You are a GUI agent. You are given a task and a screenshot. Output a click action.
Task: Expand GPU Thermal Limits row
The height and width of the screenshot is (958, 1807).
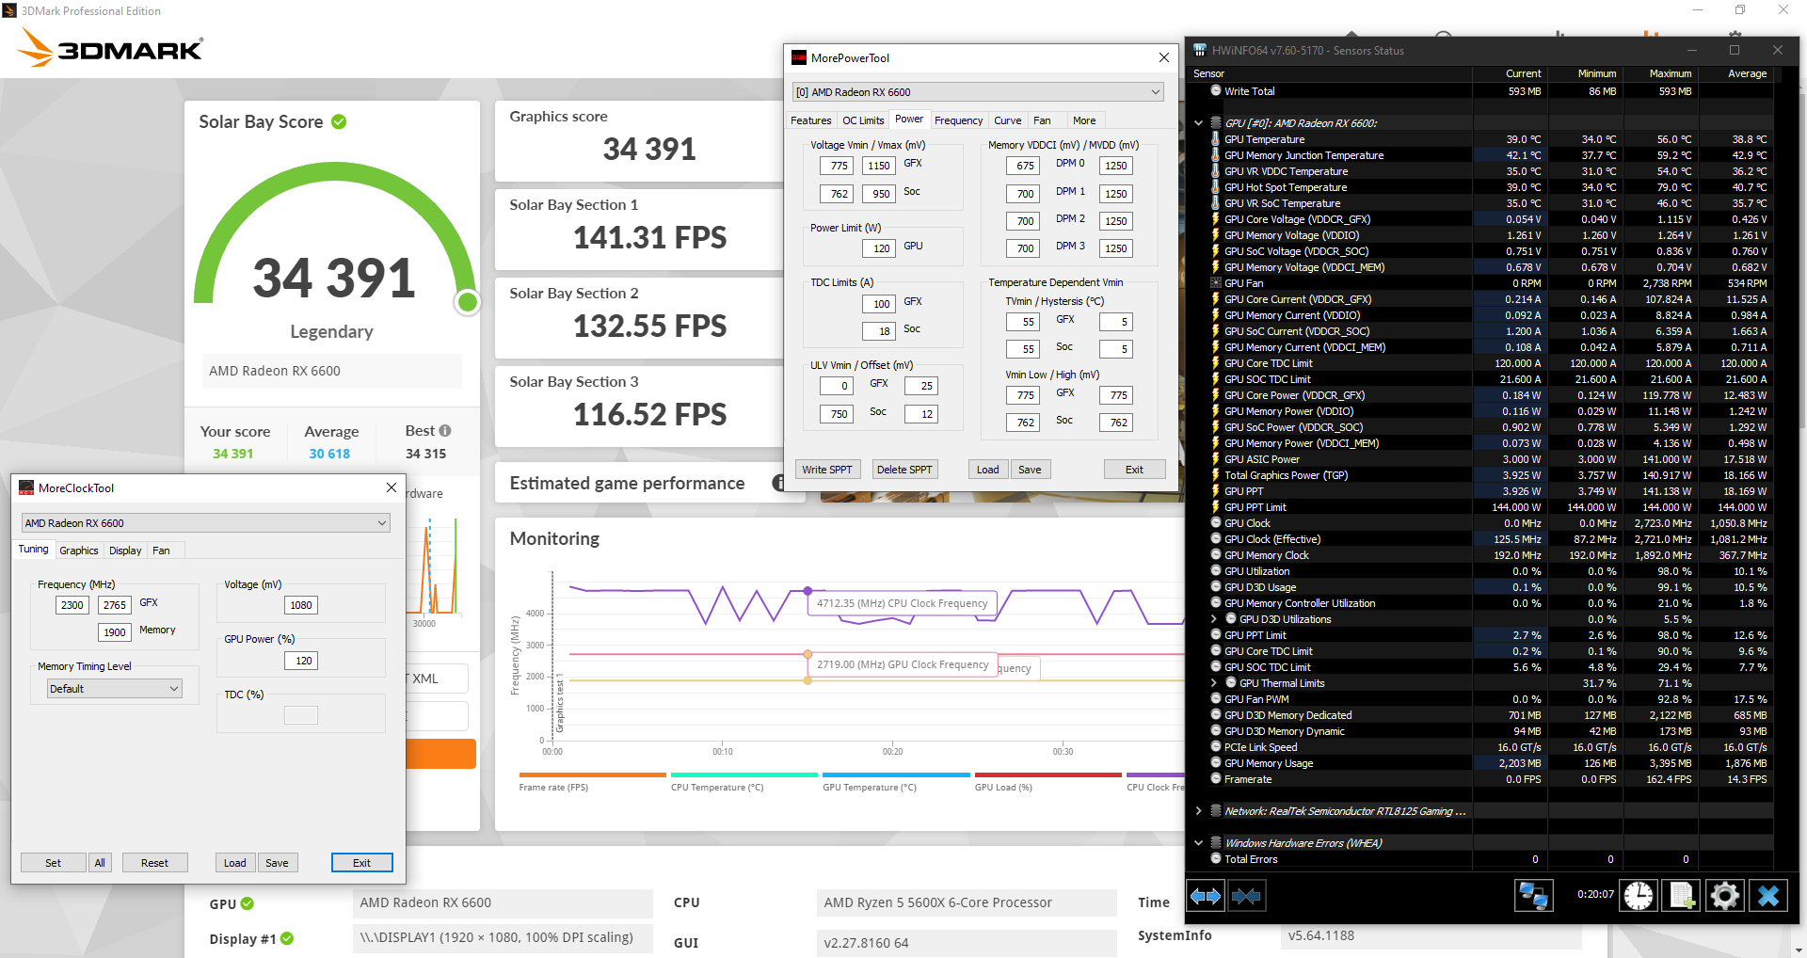[x=1214, y=683]
